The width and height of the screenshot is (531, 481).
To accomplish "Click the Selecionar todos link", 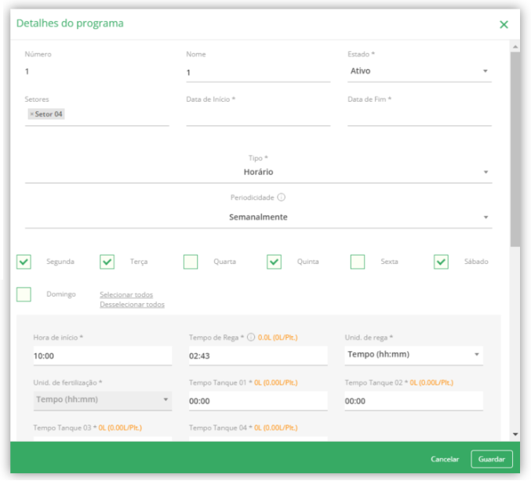I will point(126,295).
